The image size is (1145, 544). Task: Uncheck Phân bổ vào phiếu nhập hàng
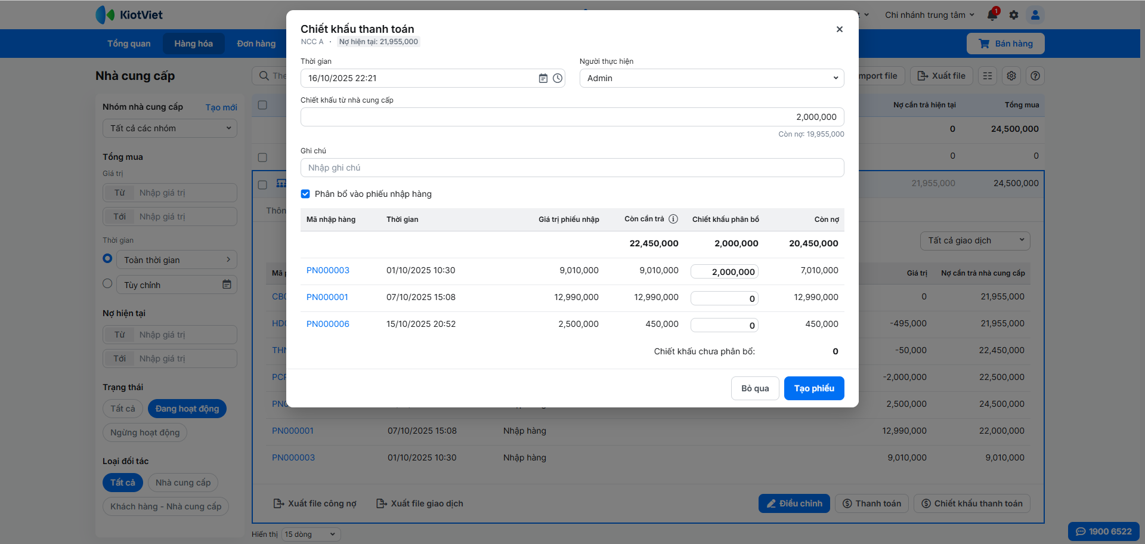point(305,194)
